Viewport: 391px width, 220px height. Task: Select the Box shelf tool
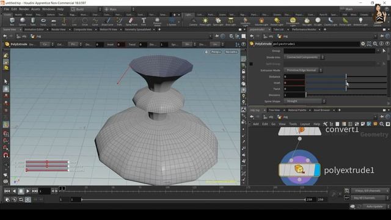click(x=12, y=21)
